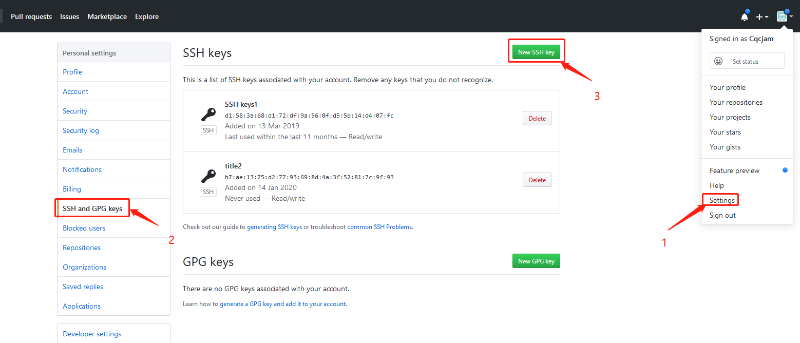Click the smiley icon in Set status

tap(719, 61)
